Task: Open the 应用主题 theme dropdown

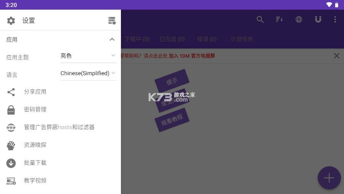Action: [88, 56]
